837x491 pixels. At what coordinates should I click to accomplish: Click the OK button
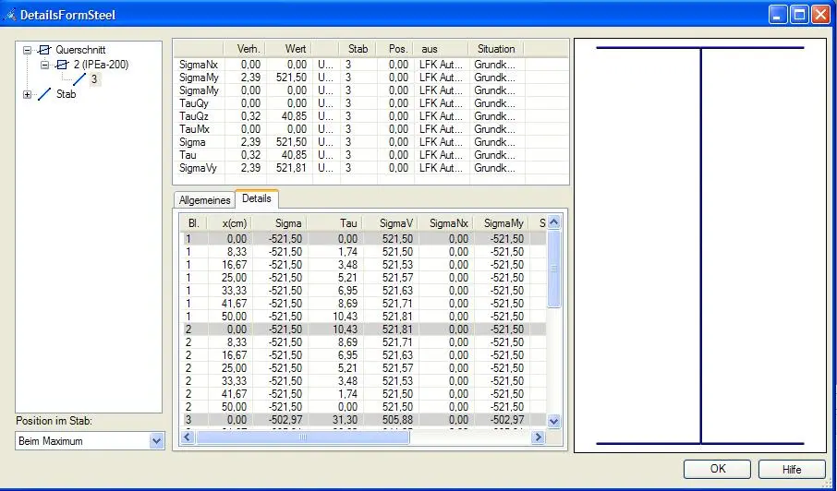pyautogui.click(x=718, y=469)
